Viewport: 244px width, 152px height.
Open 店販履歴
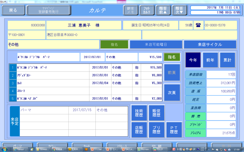(139, 130)
